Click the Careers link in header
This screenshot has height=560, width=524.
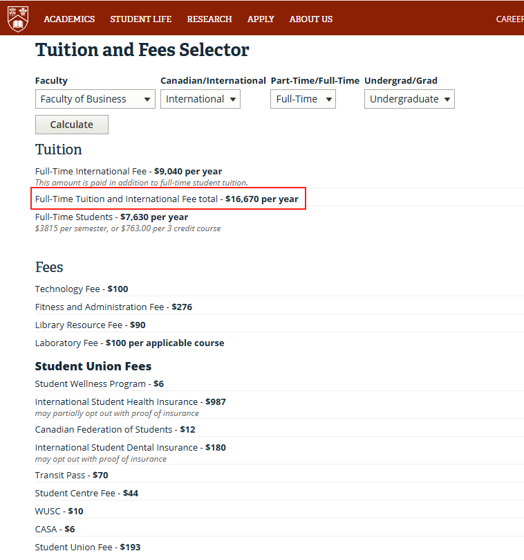(509, 19)
